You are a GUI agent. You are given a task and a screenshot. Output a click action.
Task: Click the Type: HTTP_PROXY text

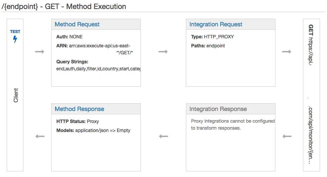[212, 37]
